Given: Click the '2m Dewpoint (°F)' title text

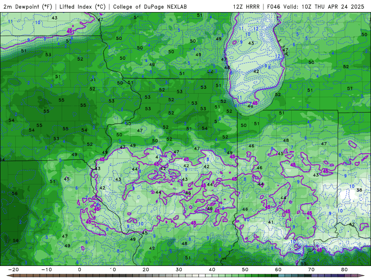Looking at the screenshot, I should (x=28, y=6).
